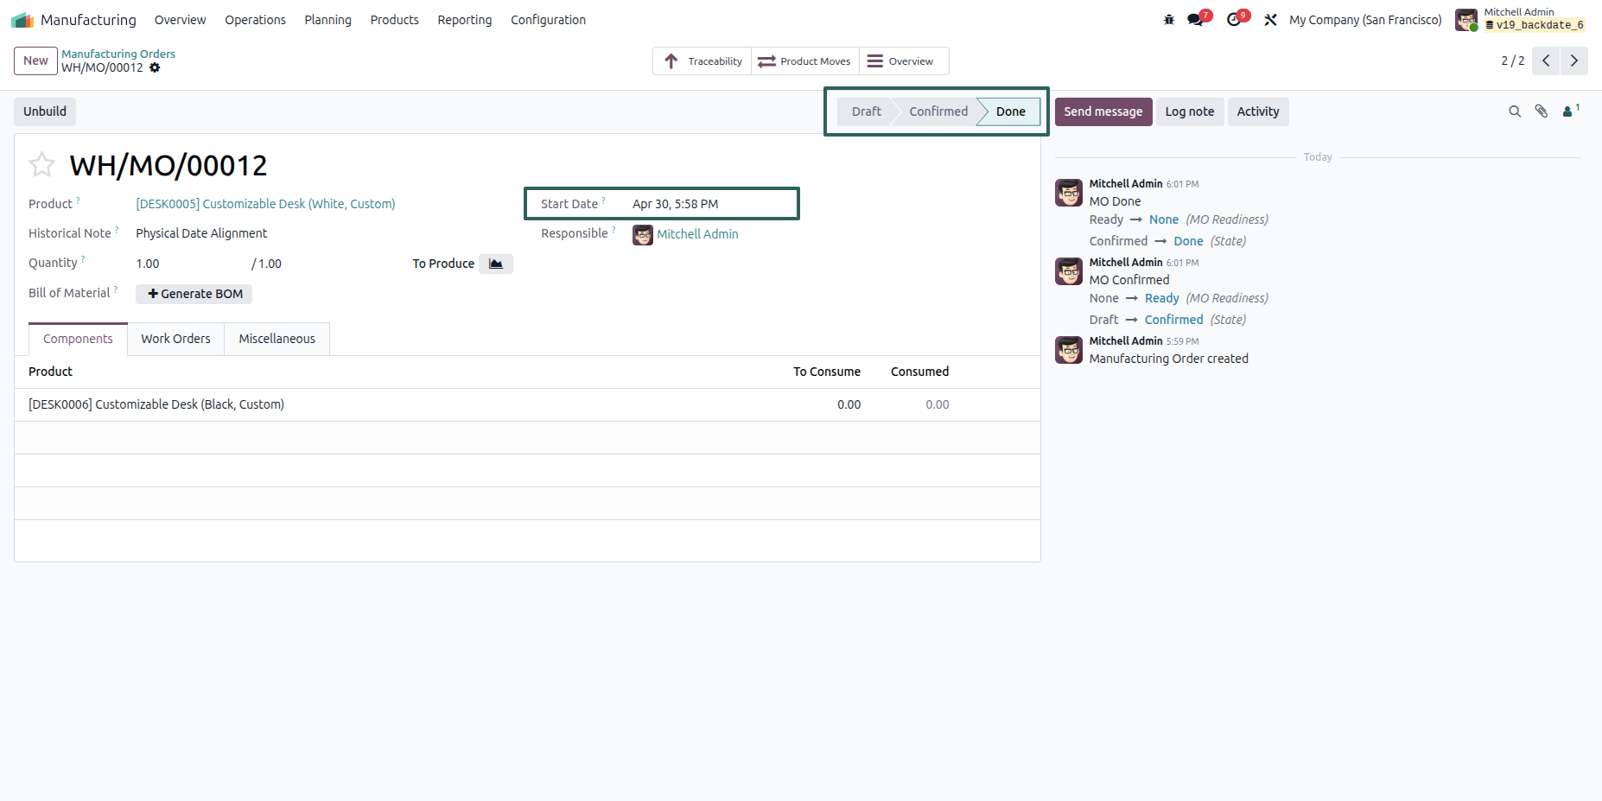Mark order as favorite with star icon

click(41, 164)
